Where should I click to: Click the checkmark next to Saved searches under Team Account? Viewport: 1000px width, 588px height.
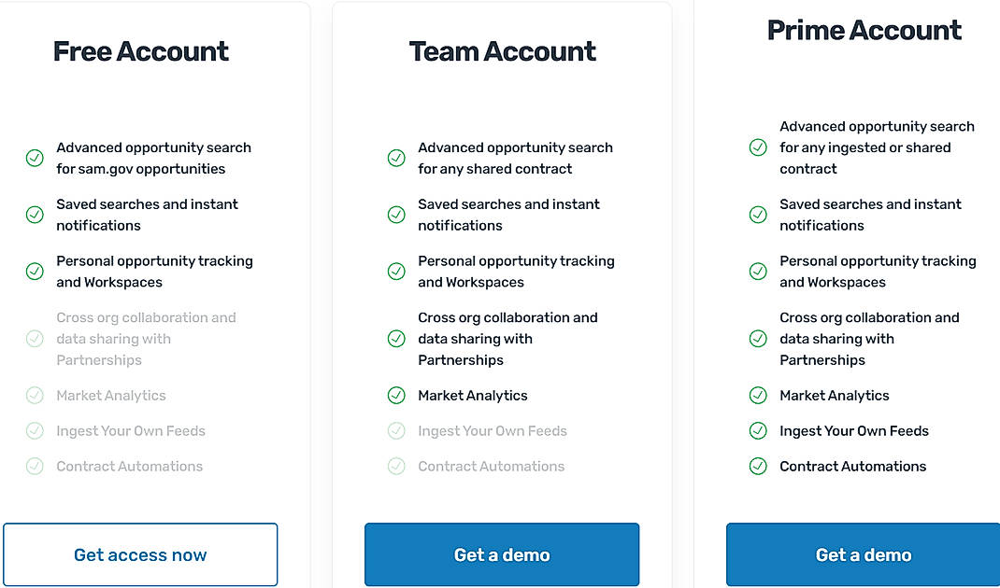tap(396, 215)
